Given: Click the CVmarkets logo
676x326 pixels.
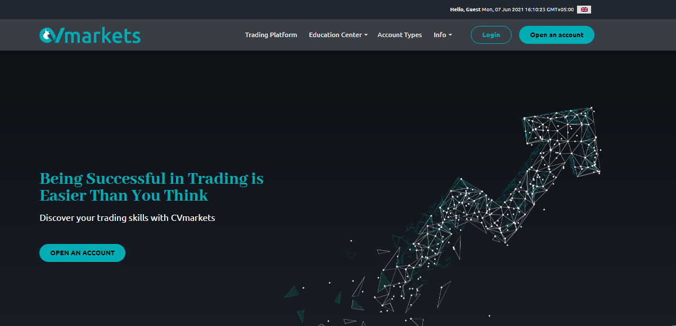Looking at the screenshot, I should tap(90, 35).
